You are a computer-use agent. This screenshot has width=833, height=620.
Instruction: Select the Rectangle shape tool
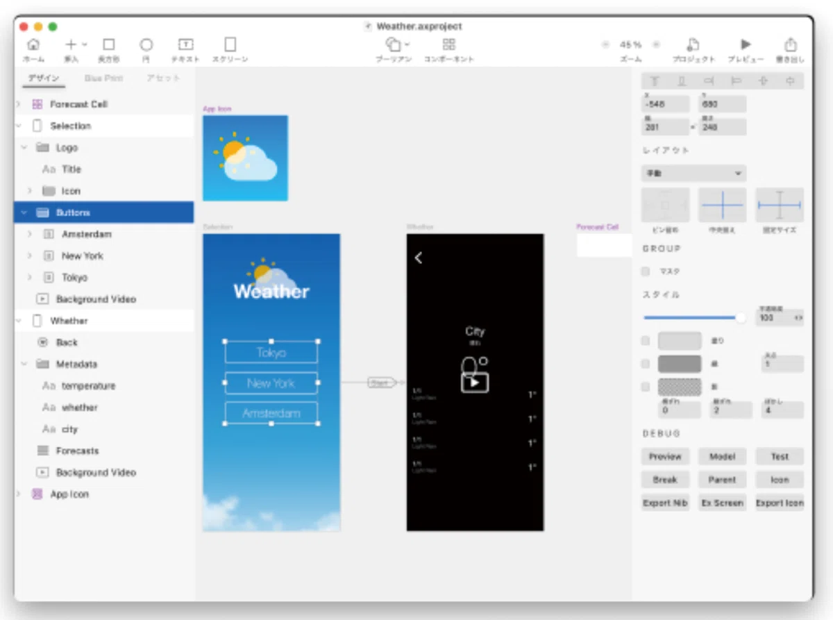pos(108,45)
